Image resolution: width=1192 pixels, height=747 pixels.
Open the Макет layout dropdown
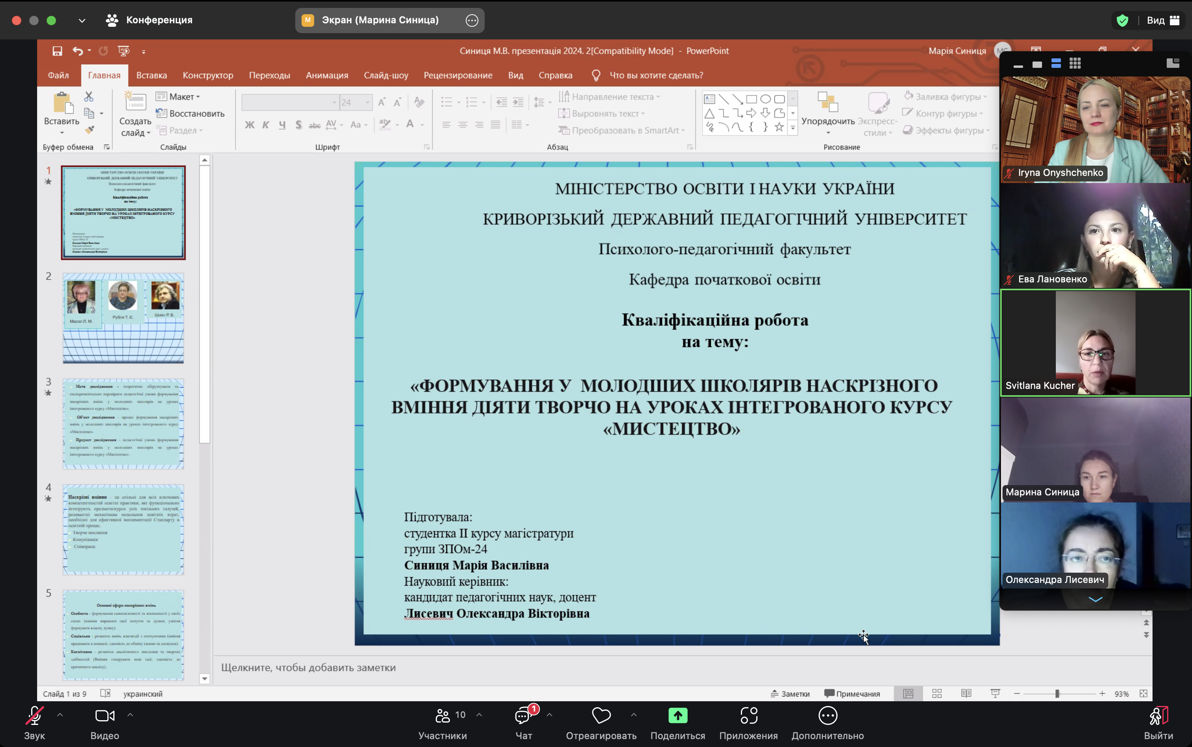(x=178, y=97)
